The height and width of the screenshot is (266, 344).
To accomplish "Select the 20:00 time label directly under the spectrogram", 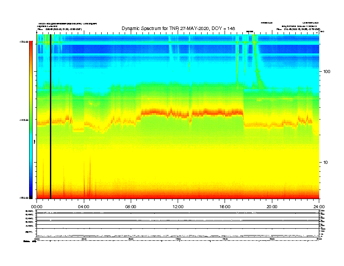I will (x=272, y=207).
